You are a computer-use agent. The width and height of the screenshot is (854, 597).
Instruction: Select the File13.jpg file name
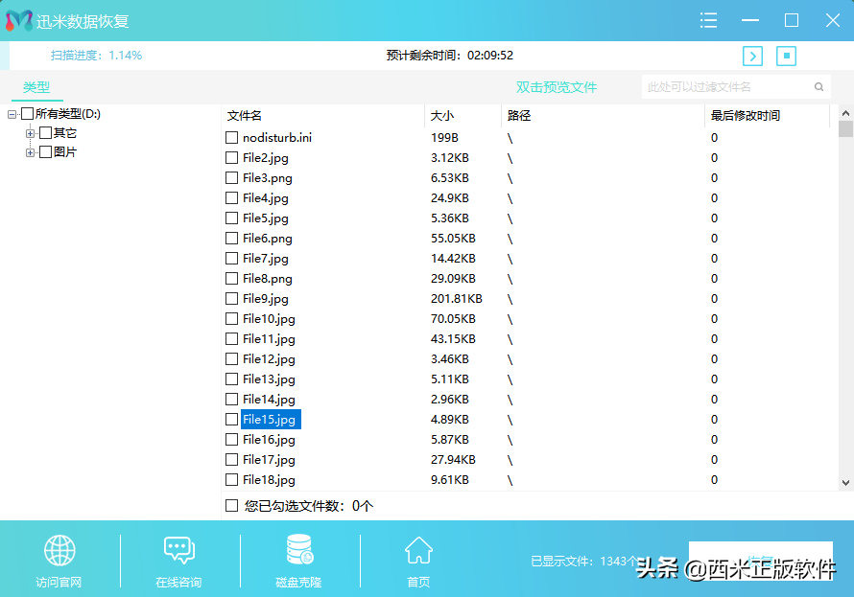269,379
